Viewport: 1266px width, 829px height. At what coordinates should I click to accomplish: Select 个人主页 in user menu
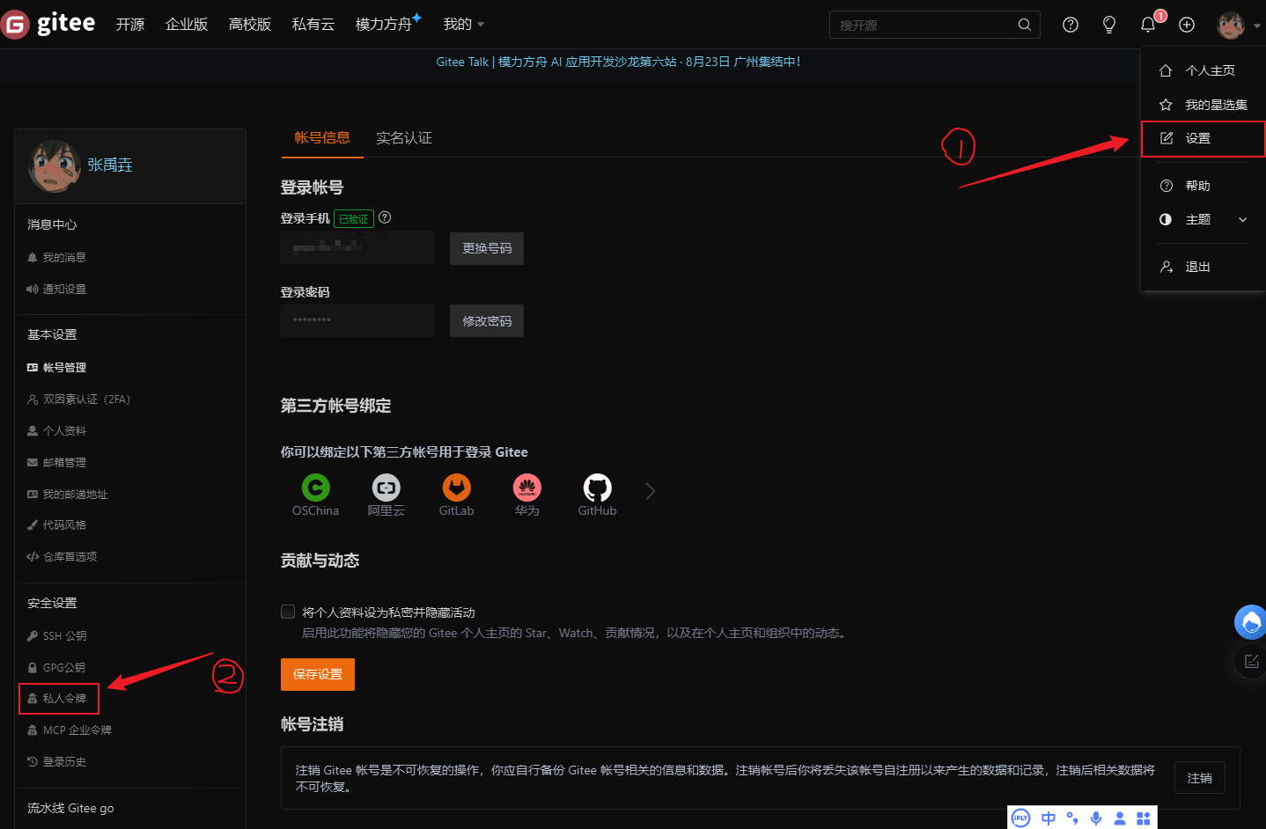[1203, 70]
